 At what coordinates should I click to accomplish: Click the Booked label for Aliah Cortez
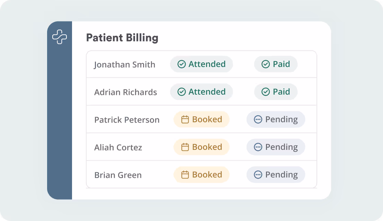(207, 147)
